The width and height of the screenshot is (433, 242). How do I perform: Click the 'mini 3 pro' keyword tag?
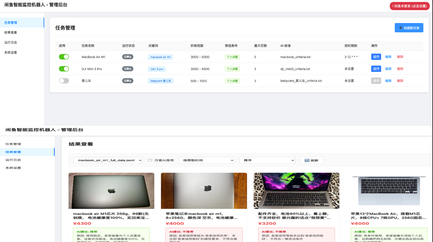tap(157, 69)
